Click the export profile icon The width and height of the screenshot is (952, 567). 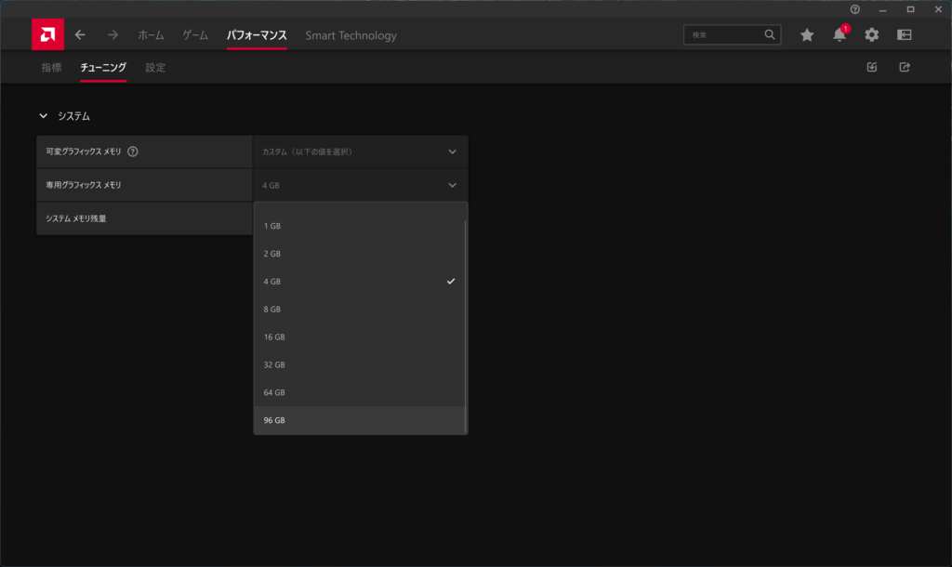click(x=904, y=67)
